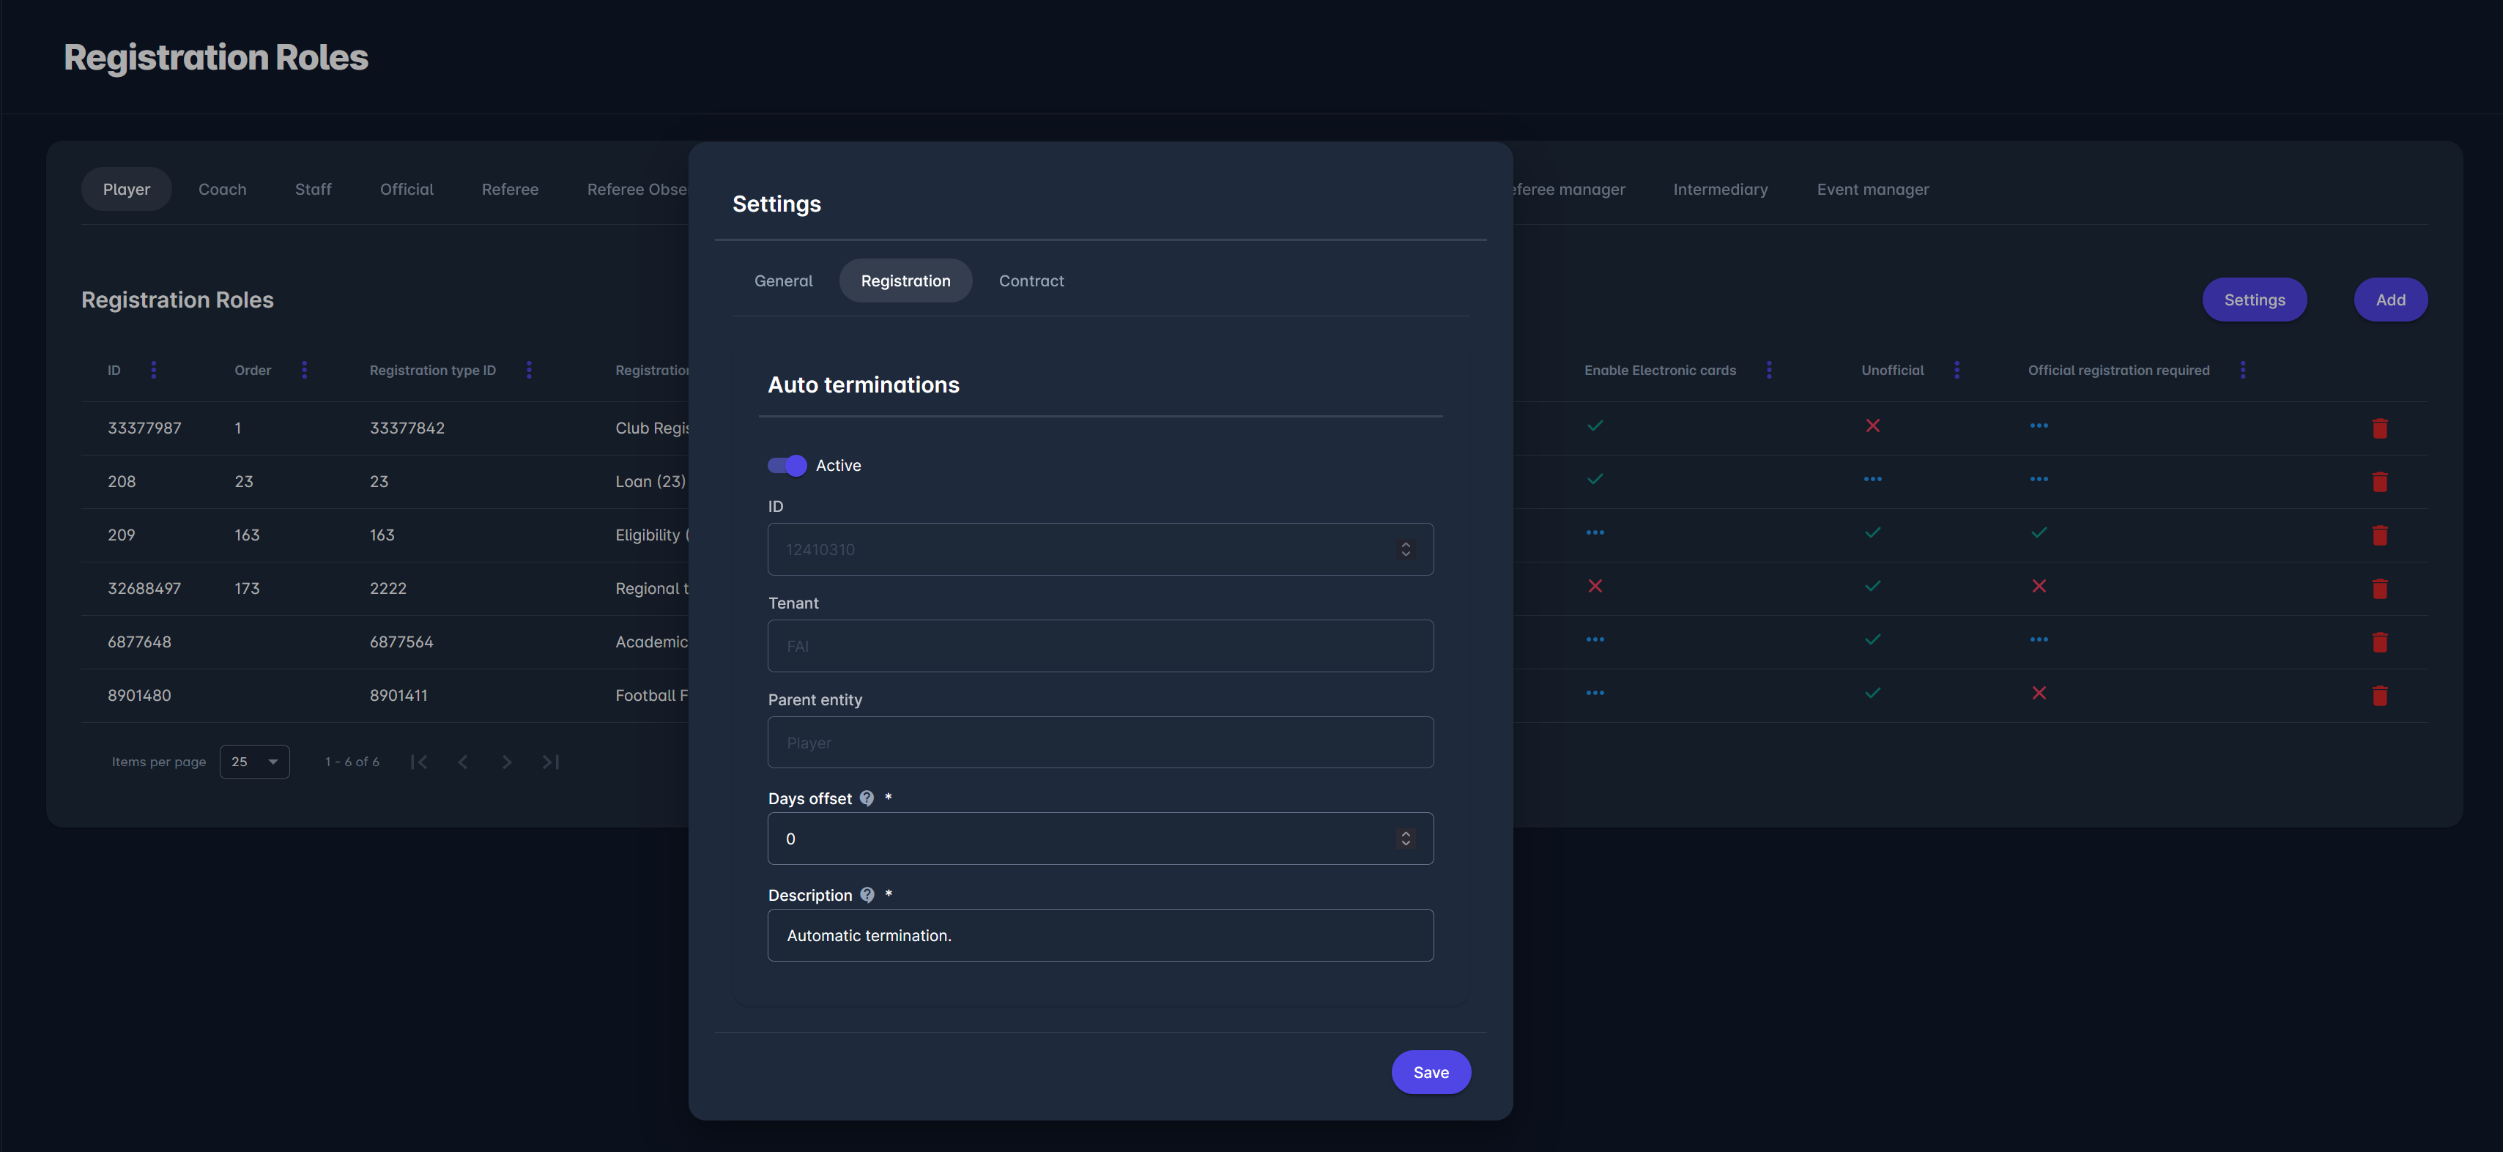Toggle Official registration required check for row 209
Screen dimensions: 2503x1152
[2039, 532]
